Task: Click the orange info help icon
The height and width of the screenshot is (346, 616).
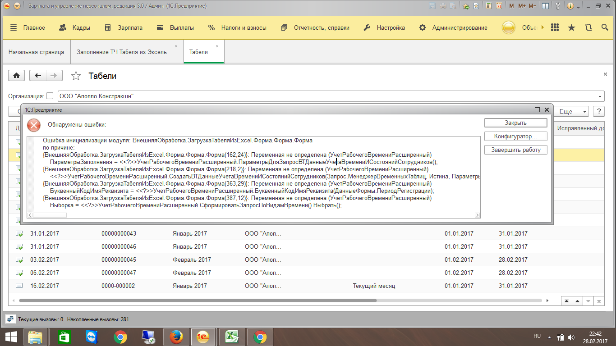Action: (570, 6)
